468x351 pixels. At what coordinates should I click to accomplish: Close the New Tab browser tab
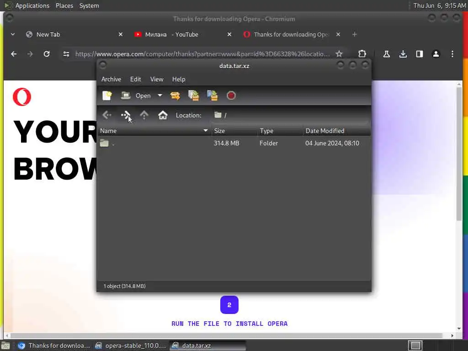pos(121,34)
